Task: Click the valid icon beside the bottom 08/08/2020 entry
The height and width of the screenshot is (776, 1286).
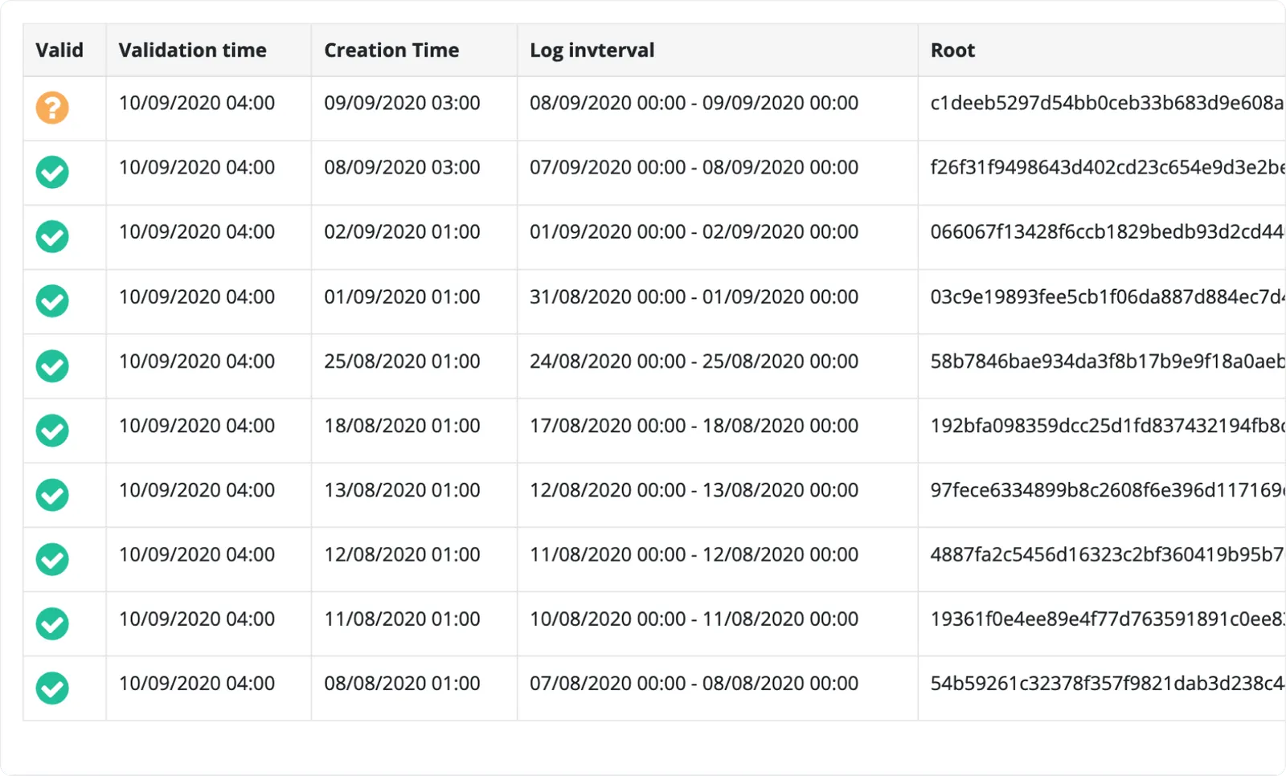Action: tap(51, 688)
